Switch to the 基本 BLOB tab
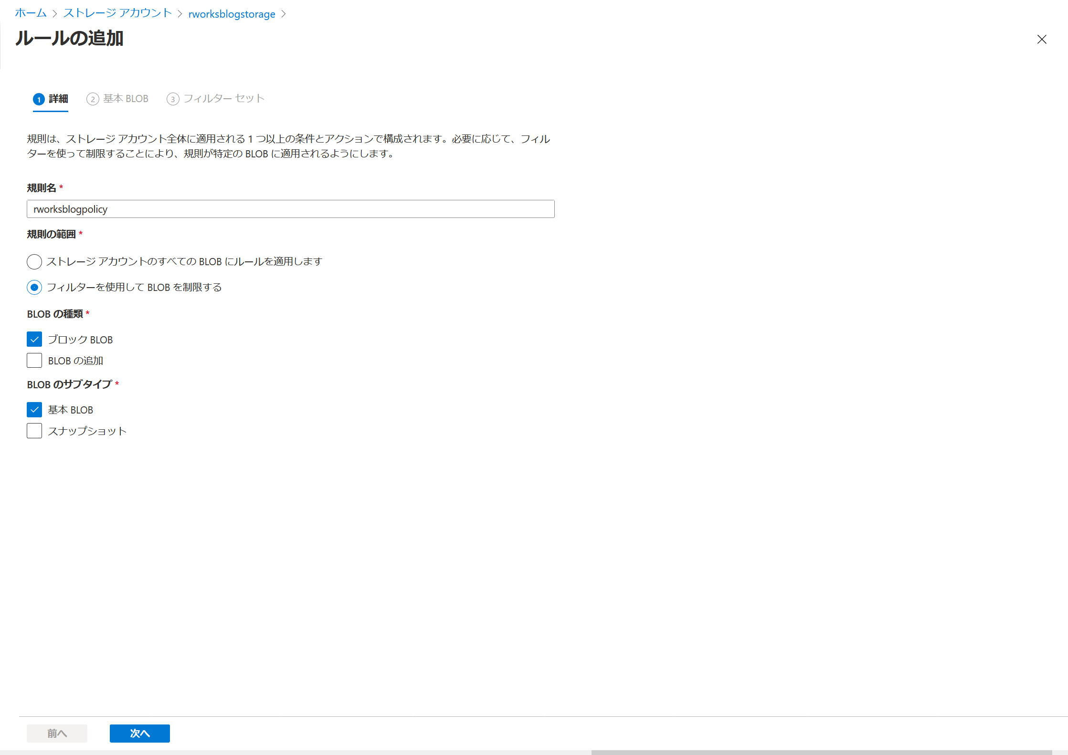The image size is (1068, 755). pos(117,99)
